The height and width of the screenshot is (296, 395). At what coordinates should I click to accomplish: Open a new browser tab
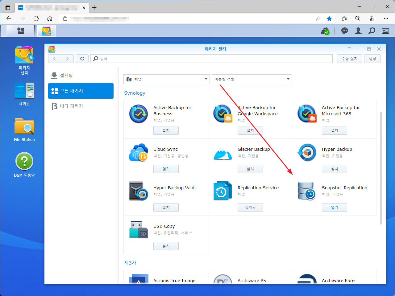click(x=94, y=7)
